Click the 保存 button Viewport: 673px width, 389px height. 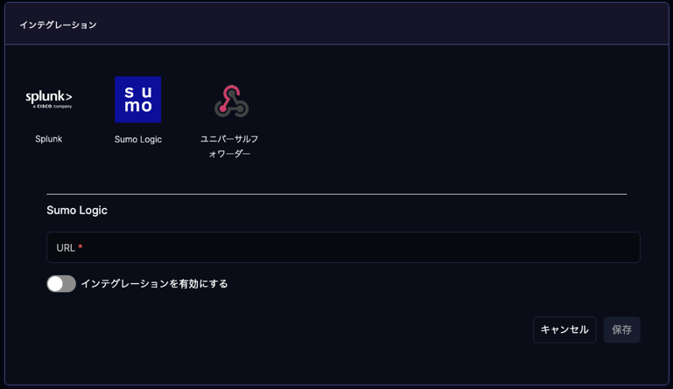[622, 330]
